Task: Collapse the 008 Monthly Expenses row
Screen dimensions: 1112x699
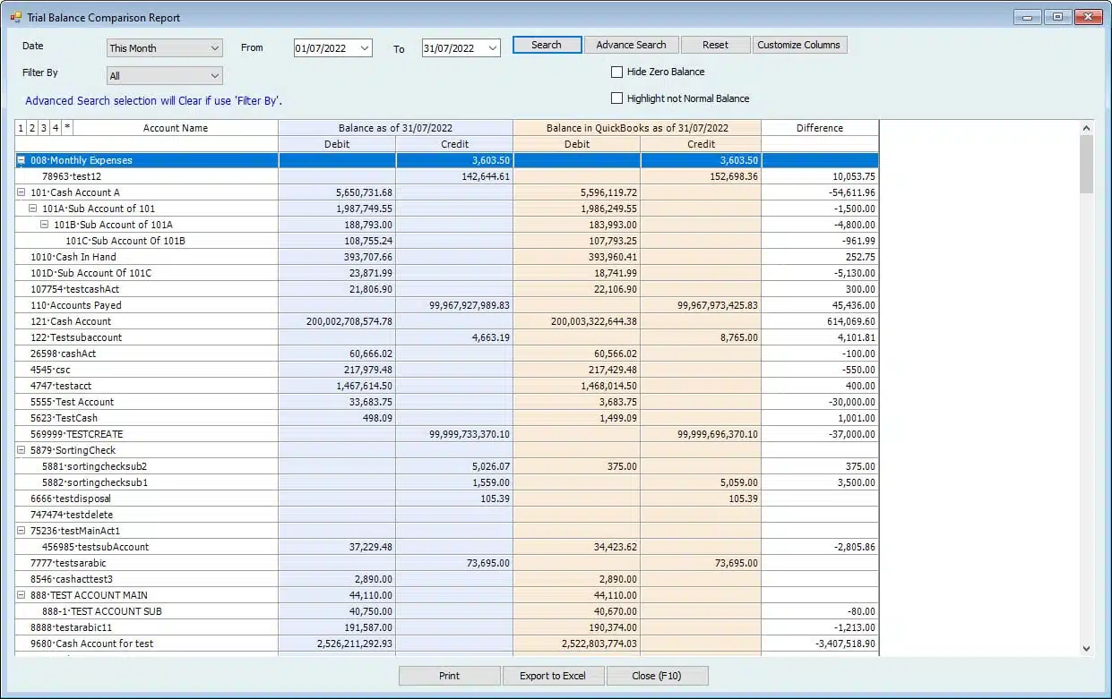Action: 22,160
